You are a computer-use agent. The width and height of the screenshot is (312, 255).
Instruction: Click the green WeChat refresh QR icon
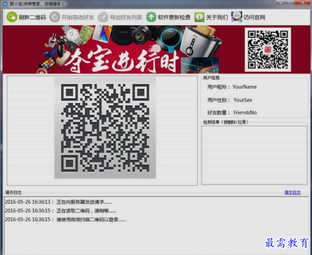pyautogui.click(x=12, y=17)
